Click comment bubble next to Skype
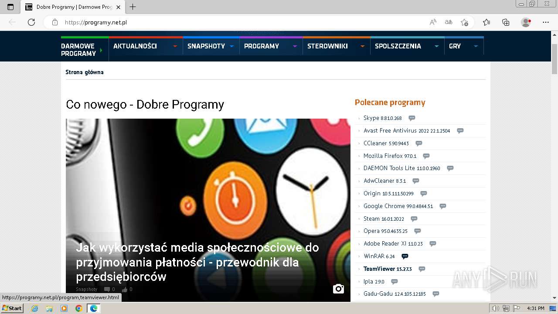Viewport: 558px width, 314px height. point(412,118)
